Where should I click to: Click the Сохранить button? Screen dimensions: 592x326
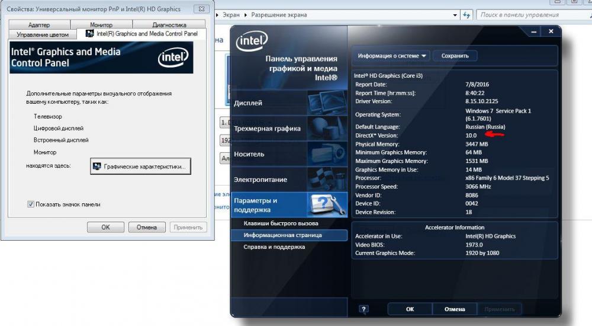455,56
